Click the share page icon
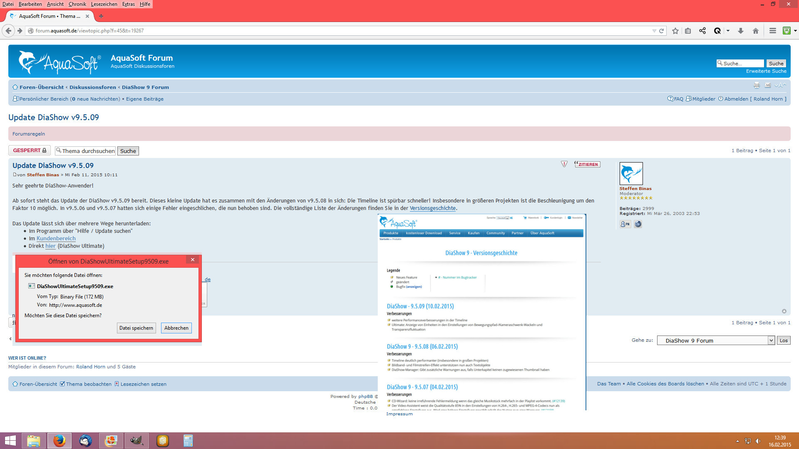Image resolution: width=799 pixels, height=449 pixels. coord(702,31)
